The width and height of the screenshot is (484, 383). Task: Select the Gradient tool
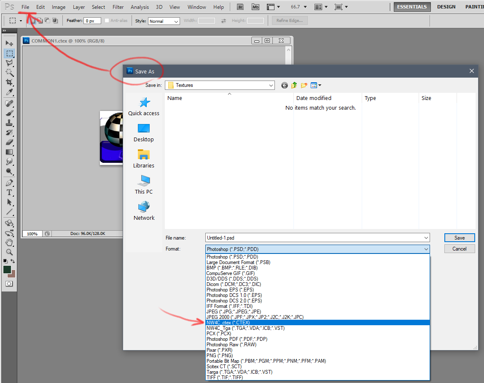(x=9, y=152)
